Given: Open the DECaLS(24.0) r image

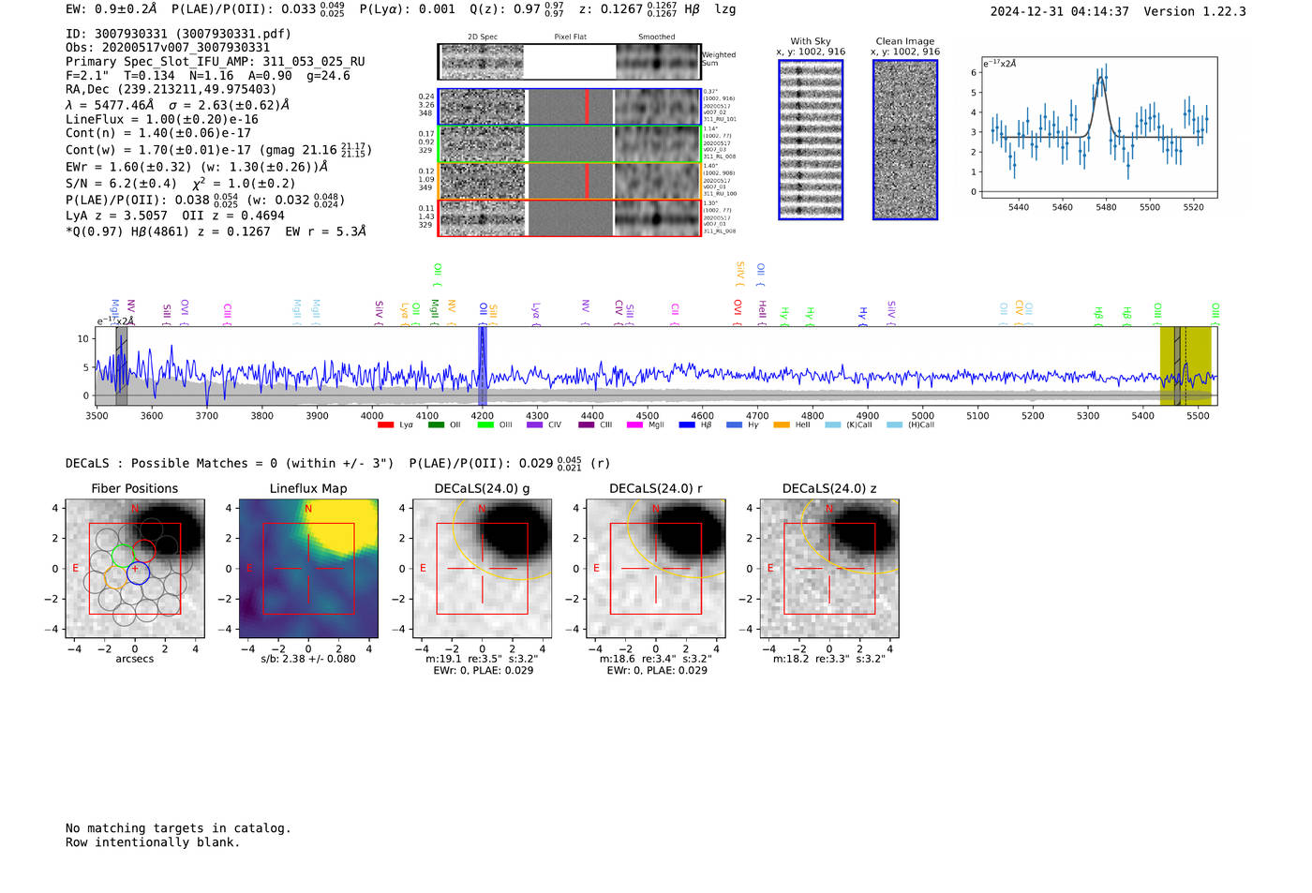Looking at the screenshot, I should point(656,569).
